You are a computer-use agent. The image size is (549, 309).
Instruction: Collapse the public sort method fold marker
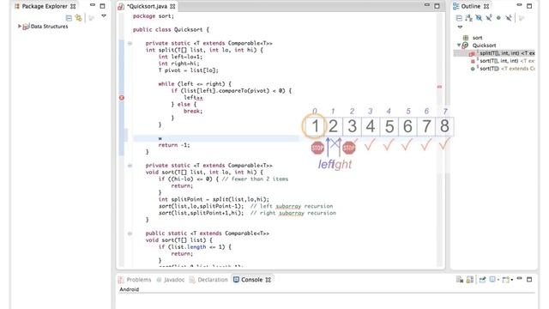click(x=130, y=233)
